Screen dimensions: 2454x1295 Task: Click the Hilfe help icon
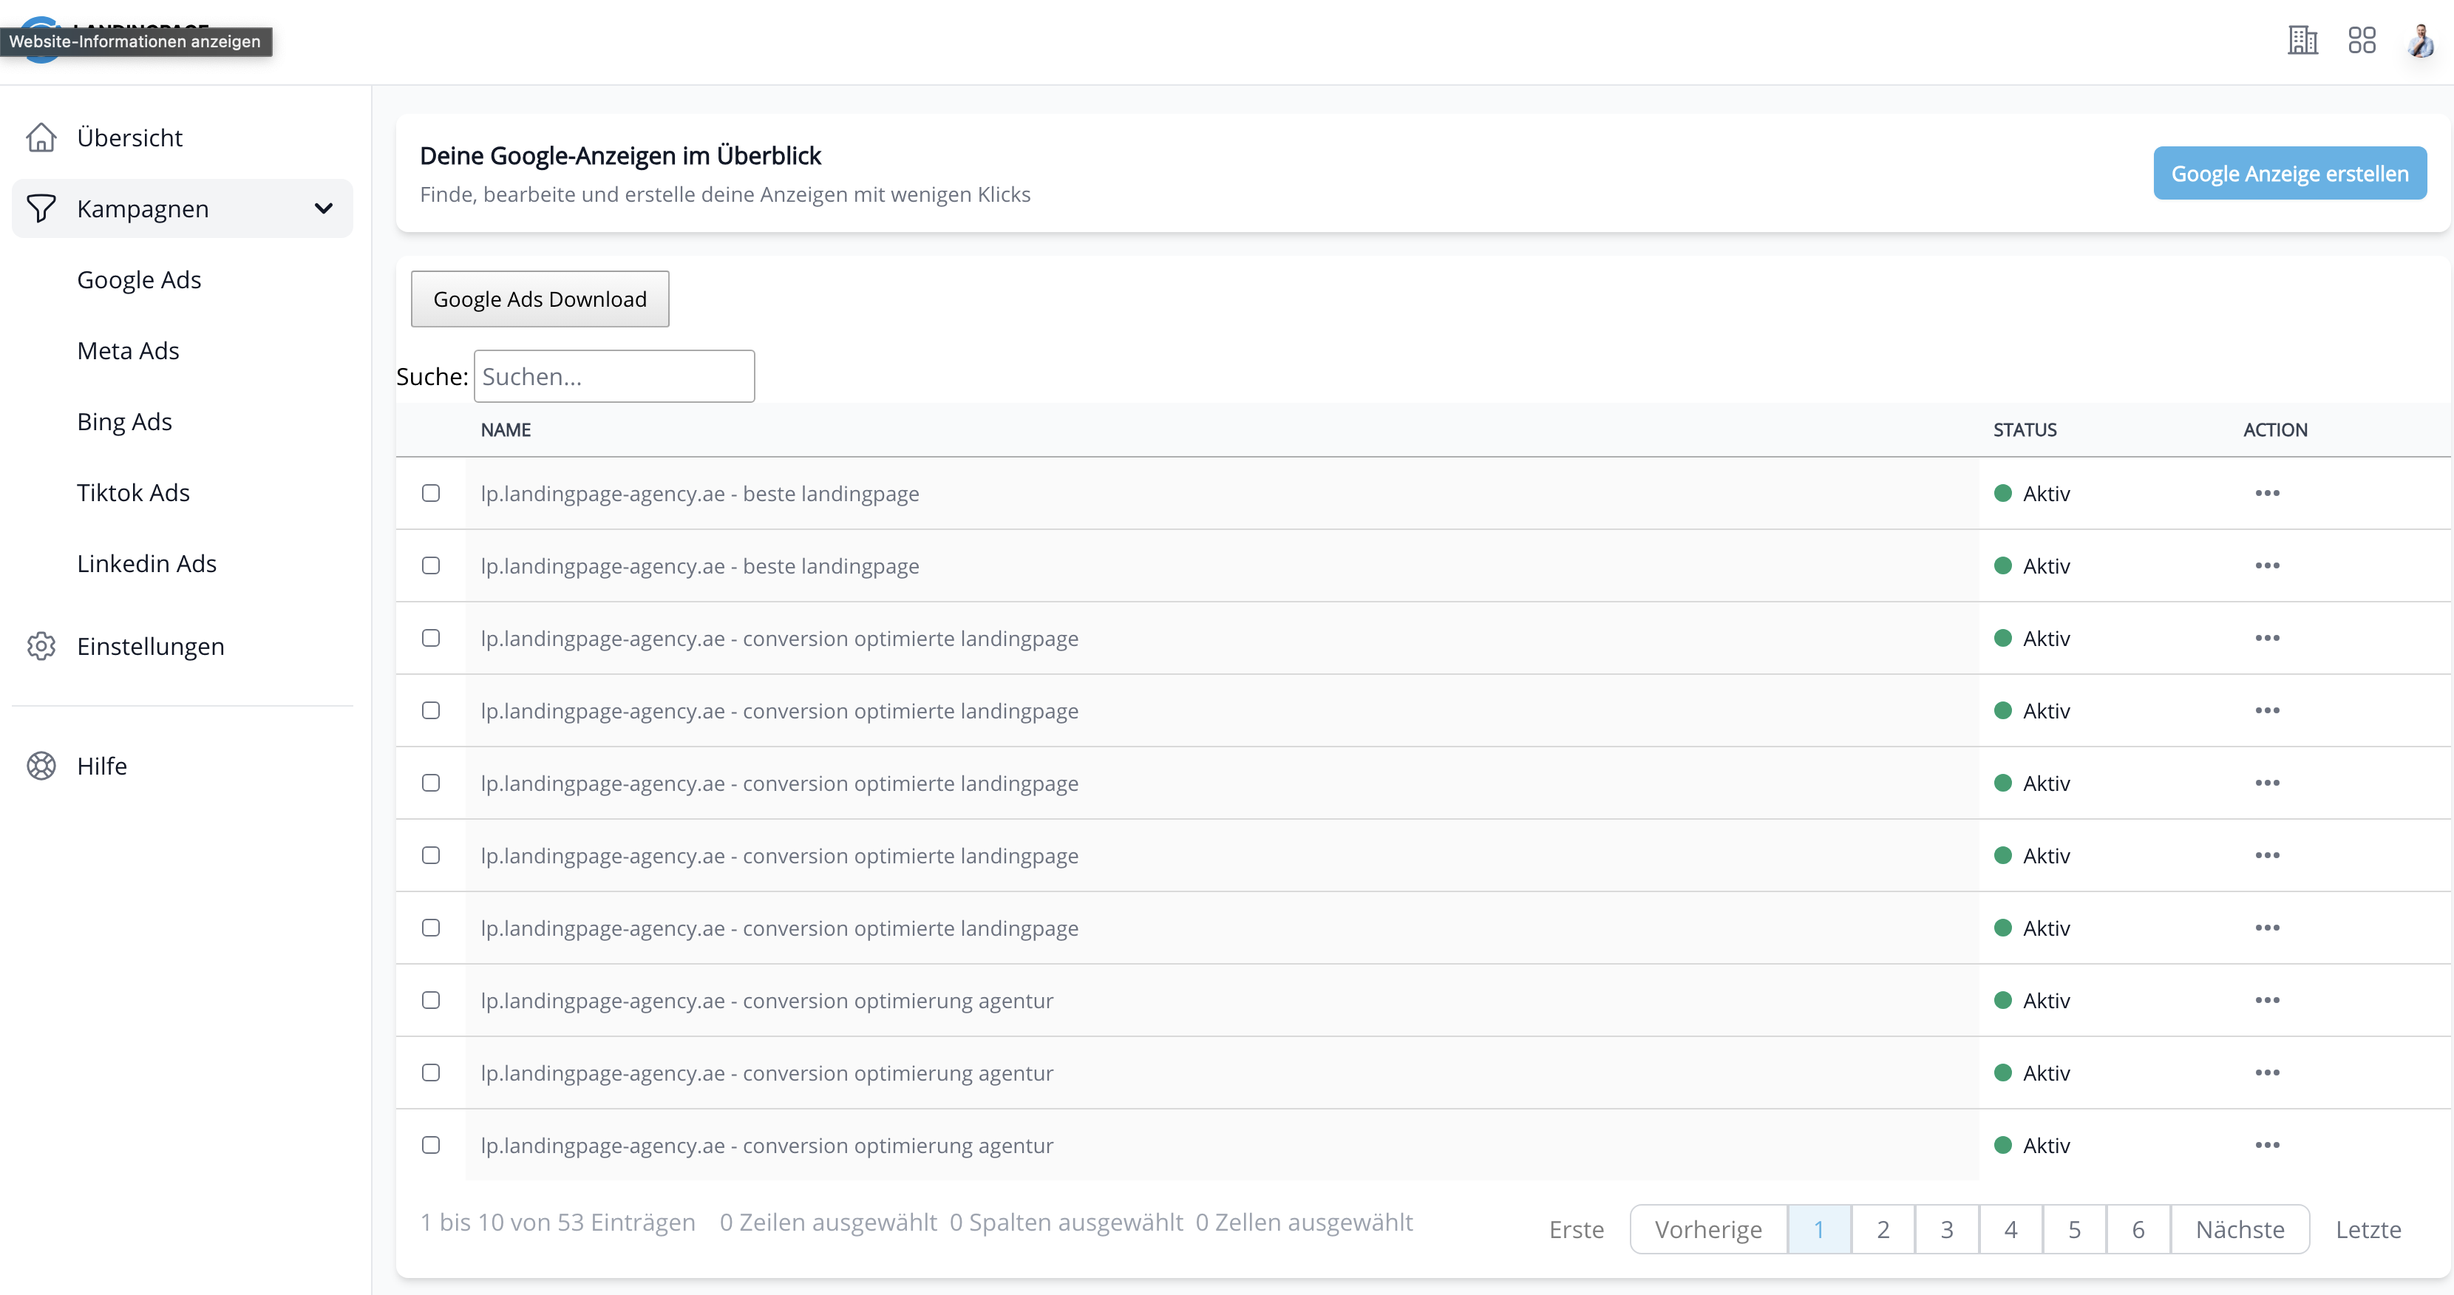tap(42, 766)
